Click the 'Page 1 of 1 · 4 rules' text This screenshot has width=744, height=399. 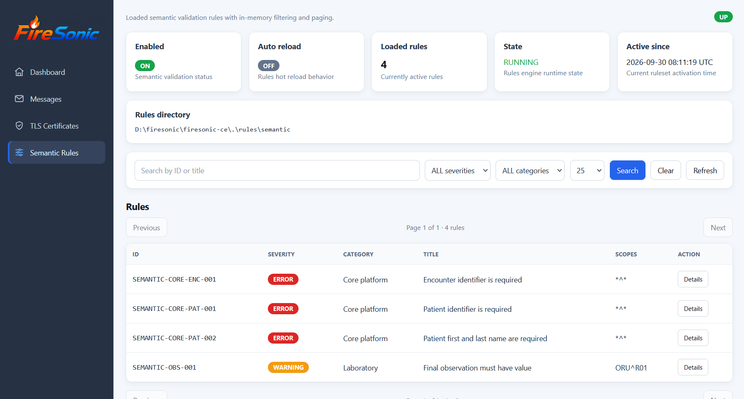[x=435, y=227]
